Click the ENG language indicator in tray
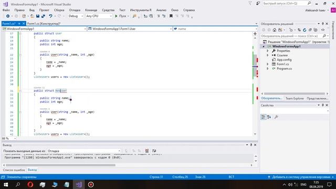 (303, 184)
